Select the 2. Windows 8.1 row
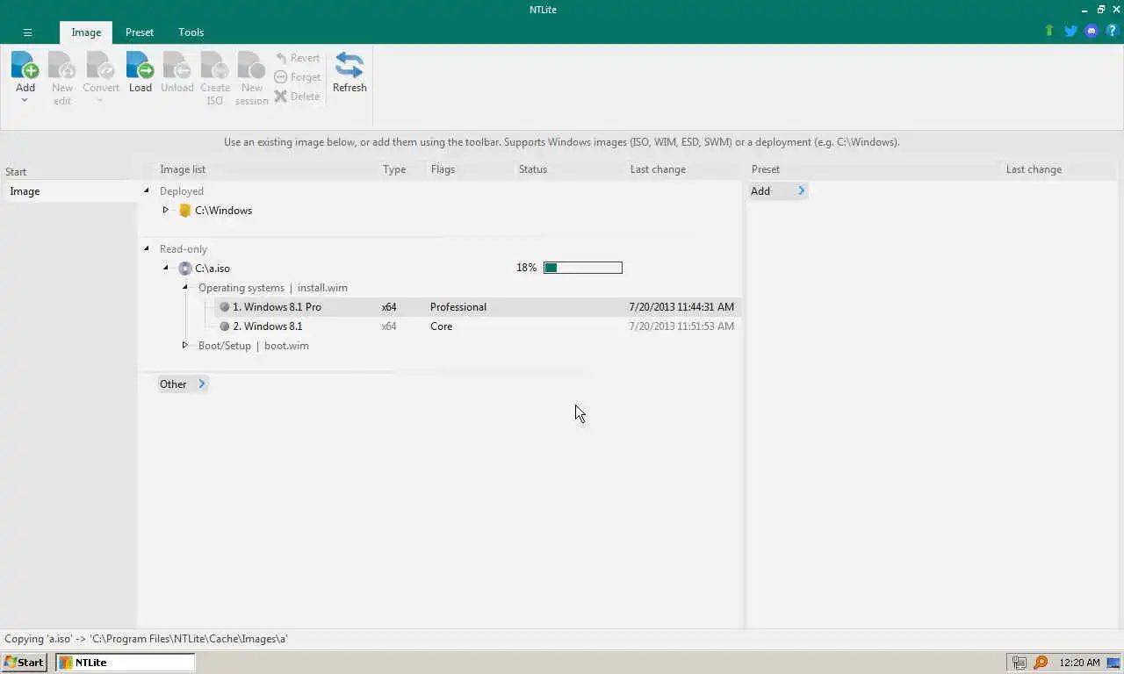 [477, 326]
